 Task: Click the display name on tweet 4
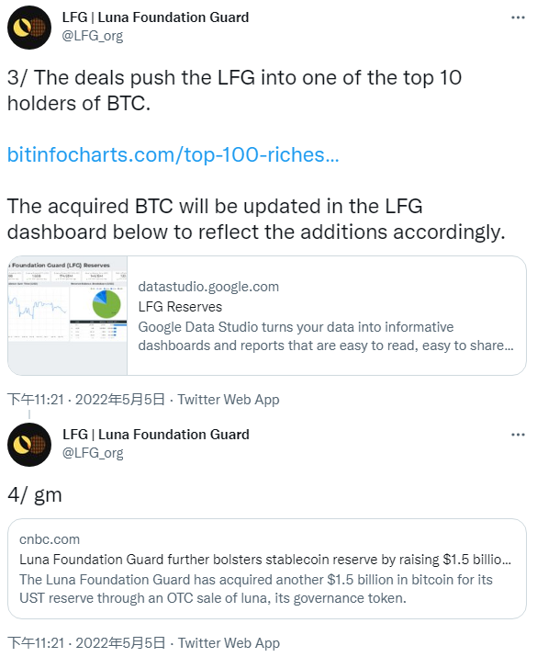pos(156,434)
